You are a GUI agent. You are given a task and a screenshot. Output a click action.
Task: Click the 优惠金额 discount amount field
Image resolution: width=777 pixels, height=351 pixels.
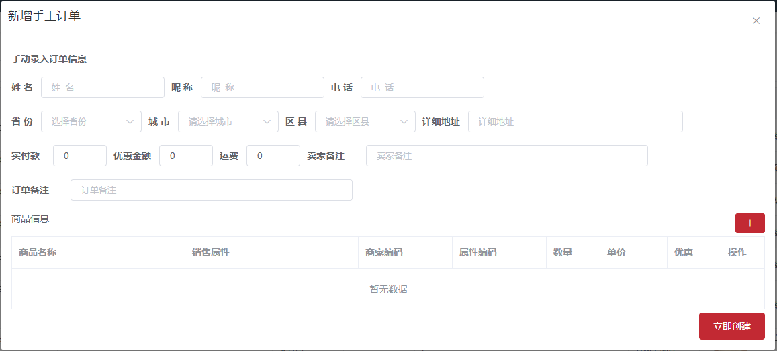pyautogui.click(x=186, y=156)
